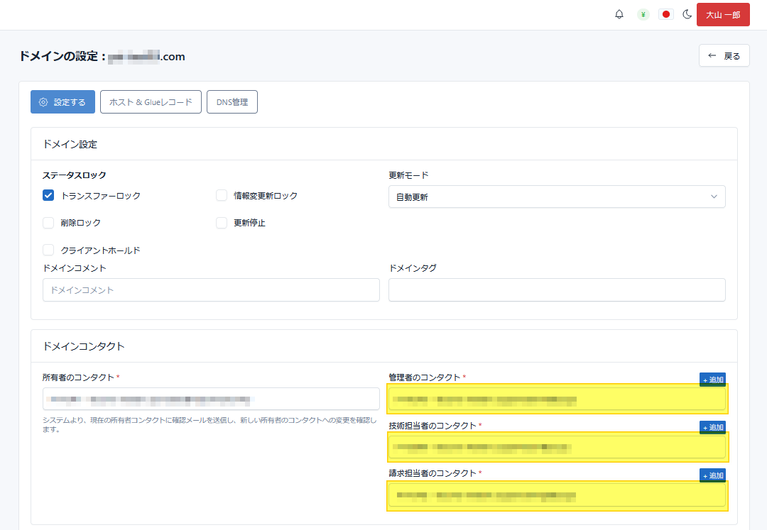767x530 pixels.
Task: Toggle dark mode with moon icon
Action: (687, 14)
